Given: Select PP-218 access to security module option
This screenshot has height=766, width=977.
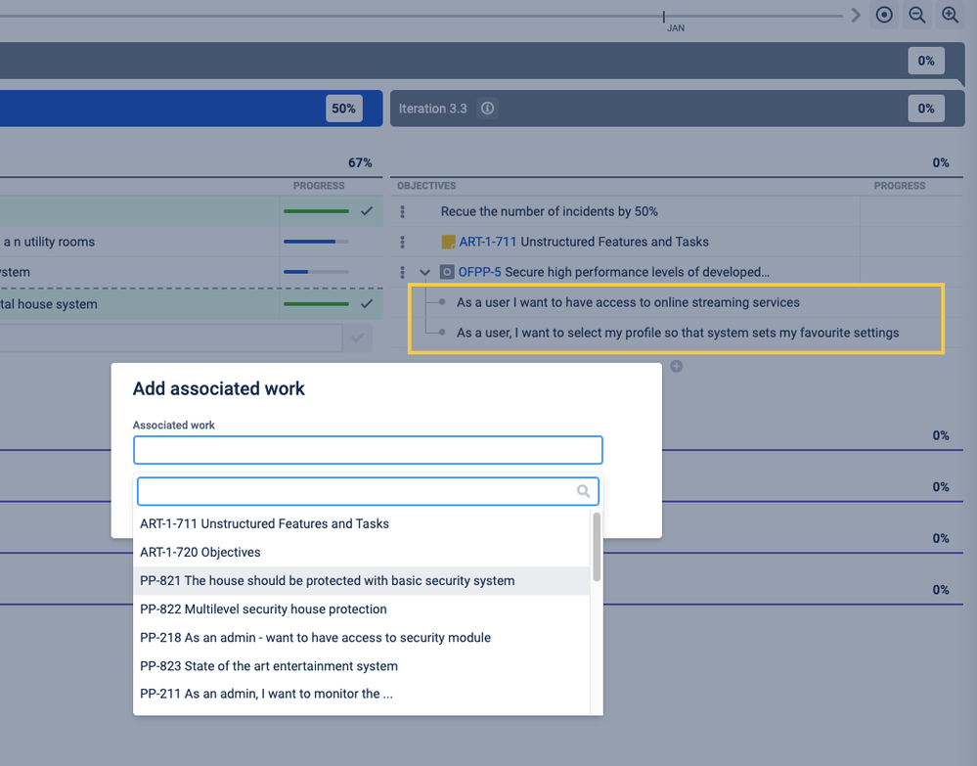Looking at the screenshot, I should pos(362,638).
